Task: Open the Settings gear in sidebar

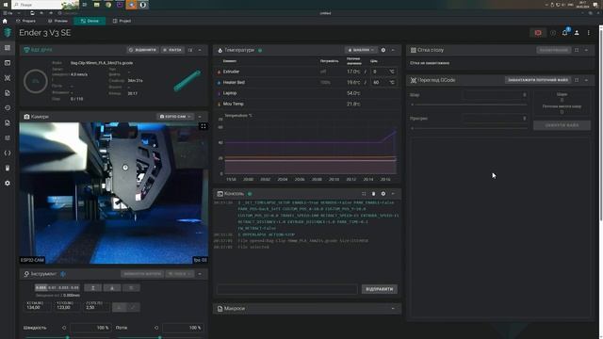Action: tap(8, 184)
